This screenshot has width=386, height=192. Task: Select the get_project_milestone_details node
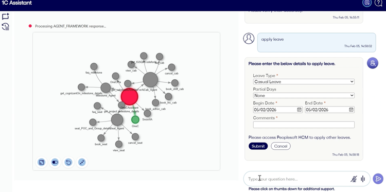[x=121, y=105]
